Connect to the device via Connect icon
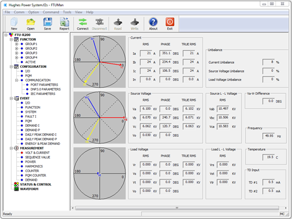Screen dimensions: 292x219 (82, 24)
